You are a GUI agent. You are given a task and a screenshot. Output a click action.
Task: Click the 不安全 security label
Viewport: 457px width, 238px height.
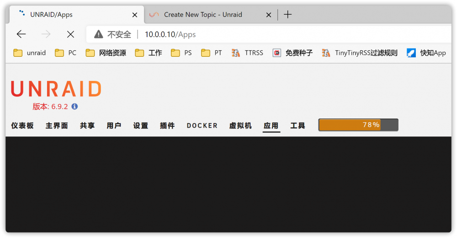119,34
